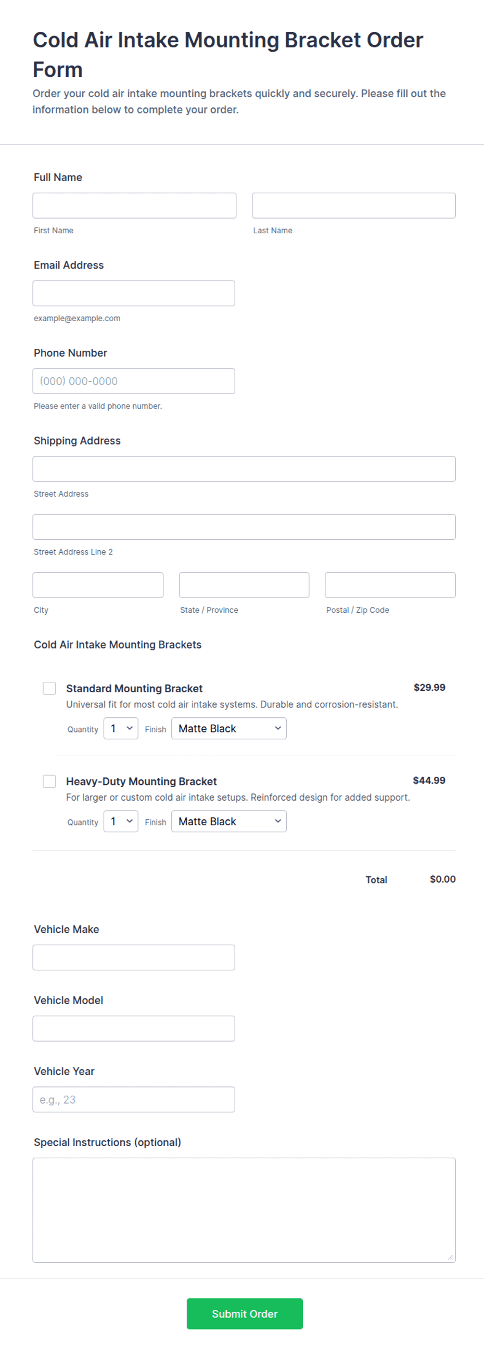Click Street Address Line 2 field
This screenshot has height=1355, width=484.
[x=244, y=527]
